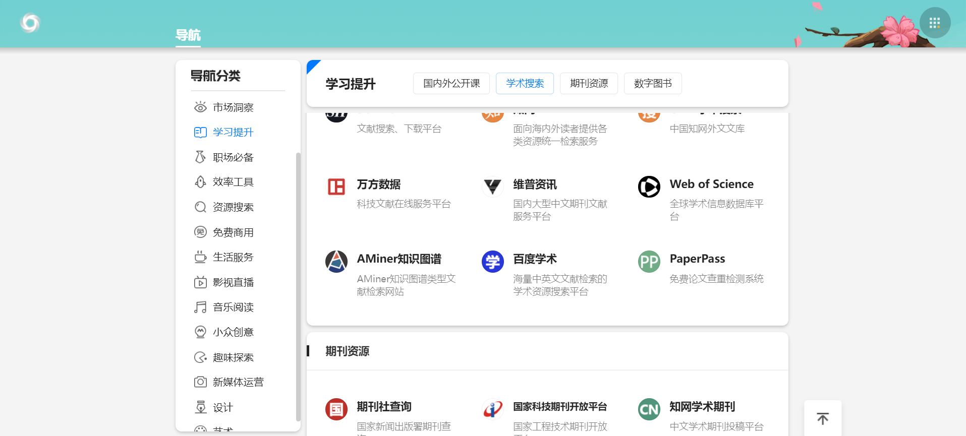Click the 影视直播 TV icon
The height and width of the screenshot is (436, 966).
tap(200, 282)
